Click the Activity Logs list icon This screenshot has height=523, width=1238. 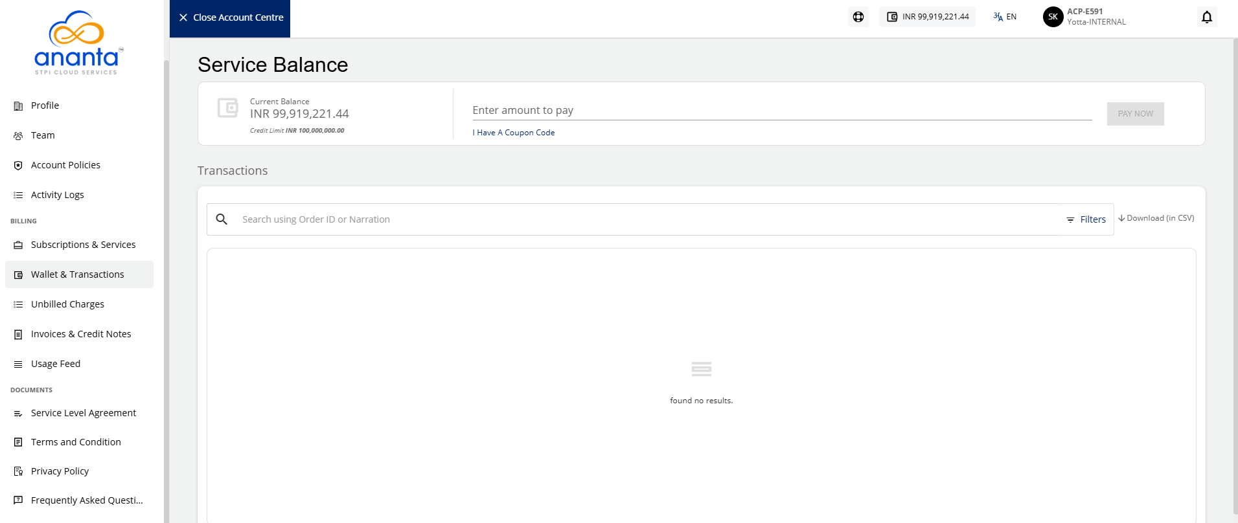coord(18,195)
